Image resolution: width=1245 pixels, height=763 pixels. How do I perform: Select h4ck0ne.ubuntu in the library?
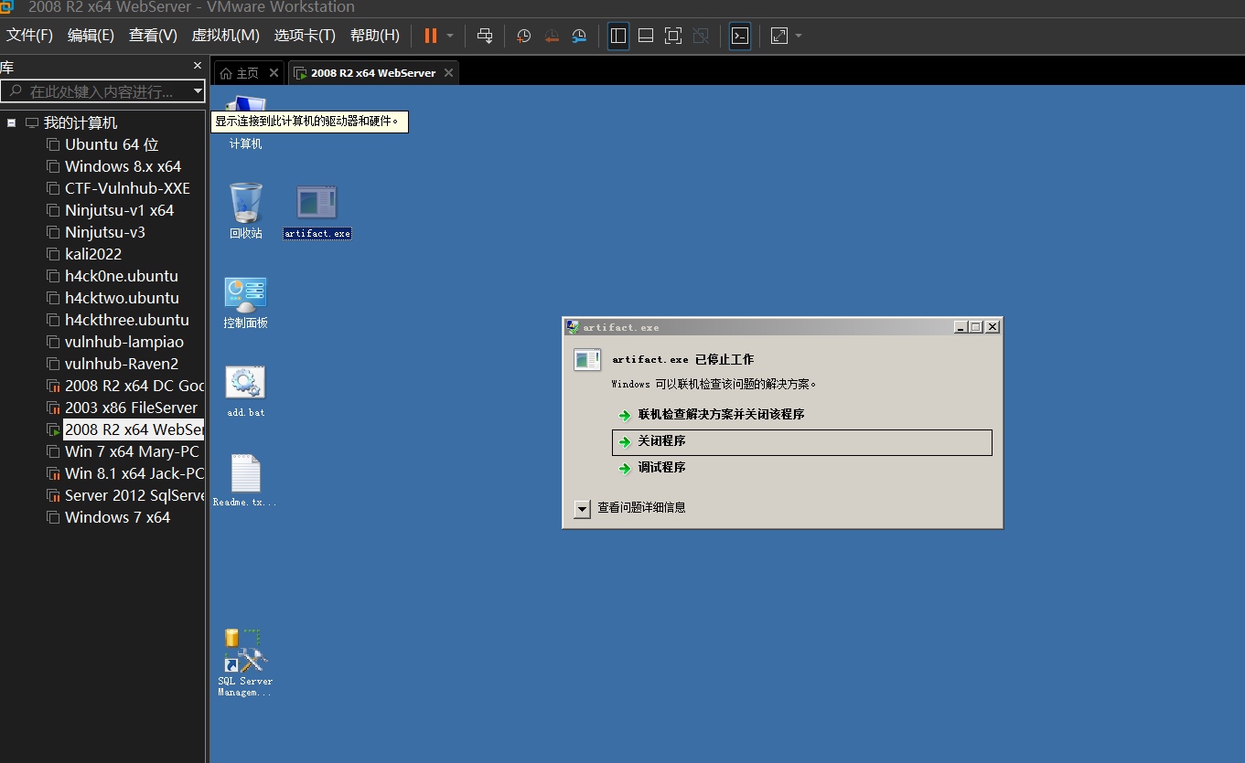pyautogui.click(x=122, y=276)
